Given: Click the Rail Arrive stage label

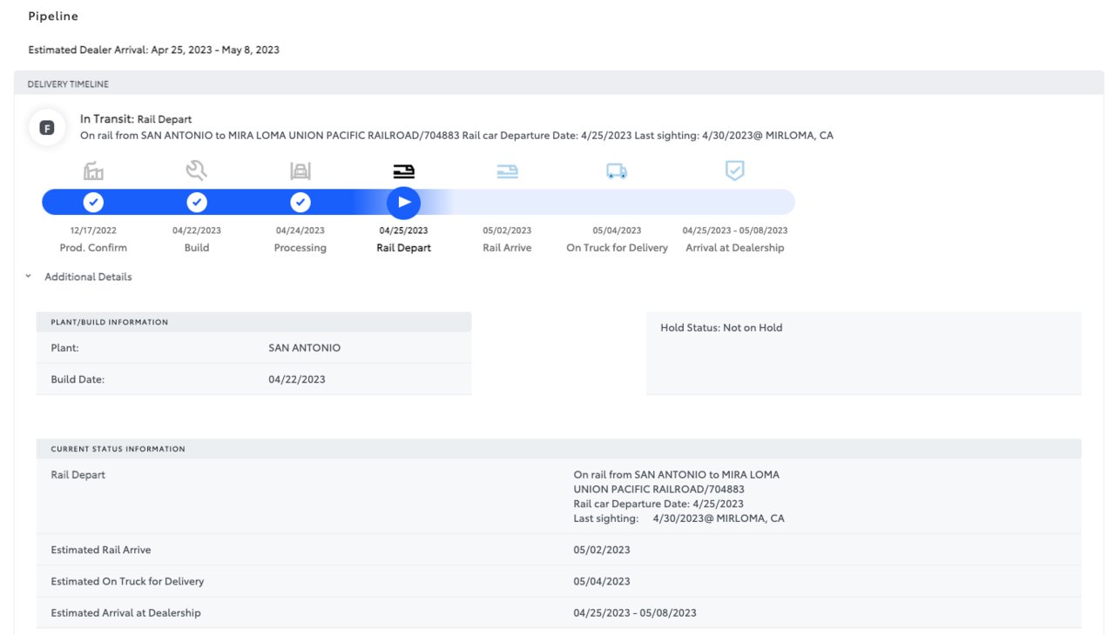Looking at the screenshot, I should [507, 248].
